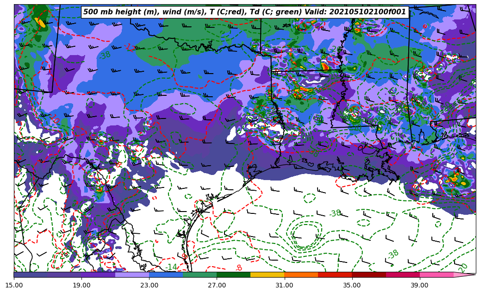Click the green -14 contour label
The image size is (480, 293).
[171, 267]
